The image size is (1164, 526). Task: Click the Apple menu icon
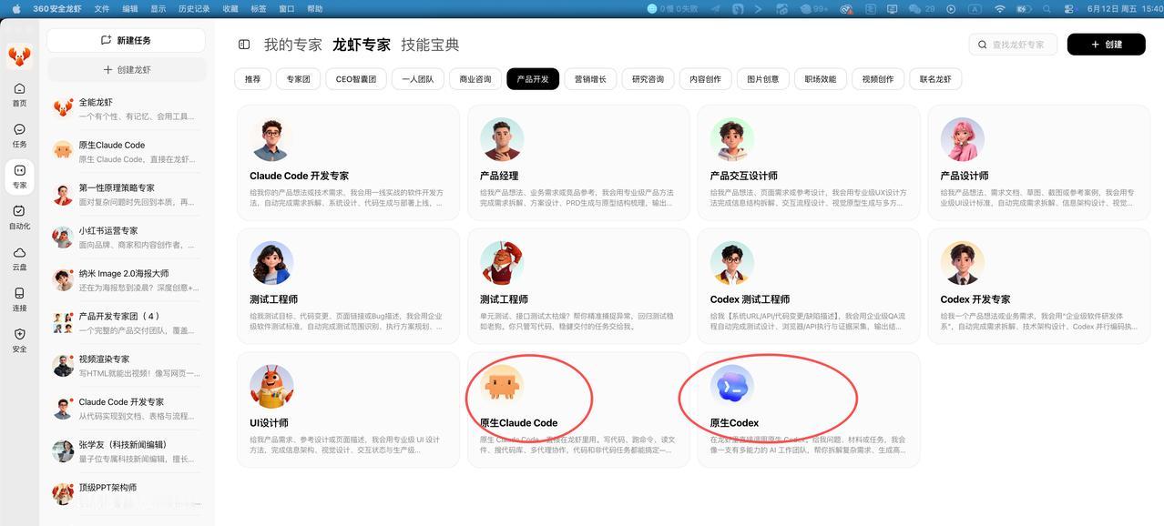15,8
